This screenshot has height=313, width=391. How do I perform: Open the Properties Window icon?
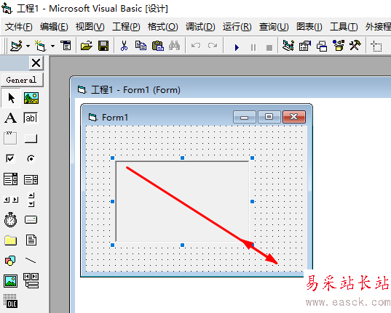[305, 46]
